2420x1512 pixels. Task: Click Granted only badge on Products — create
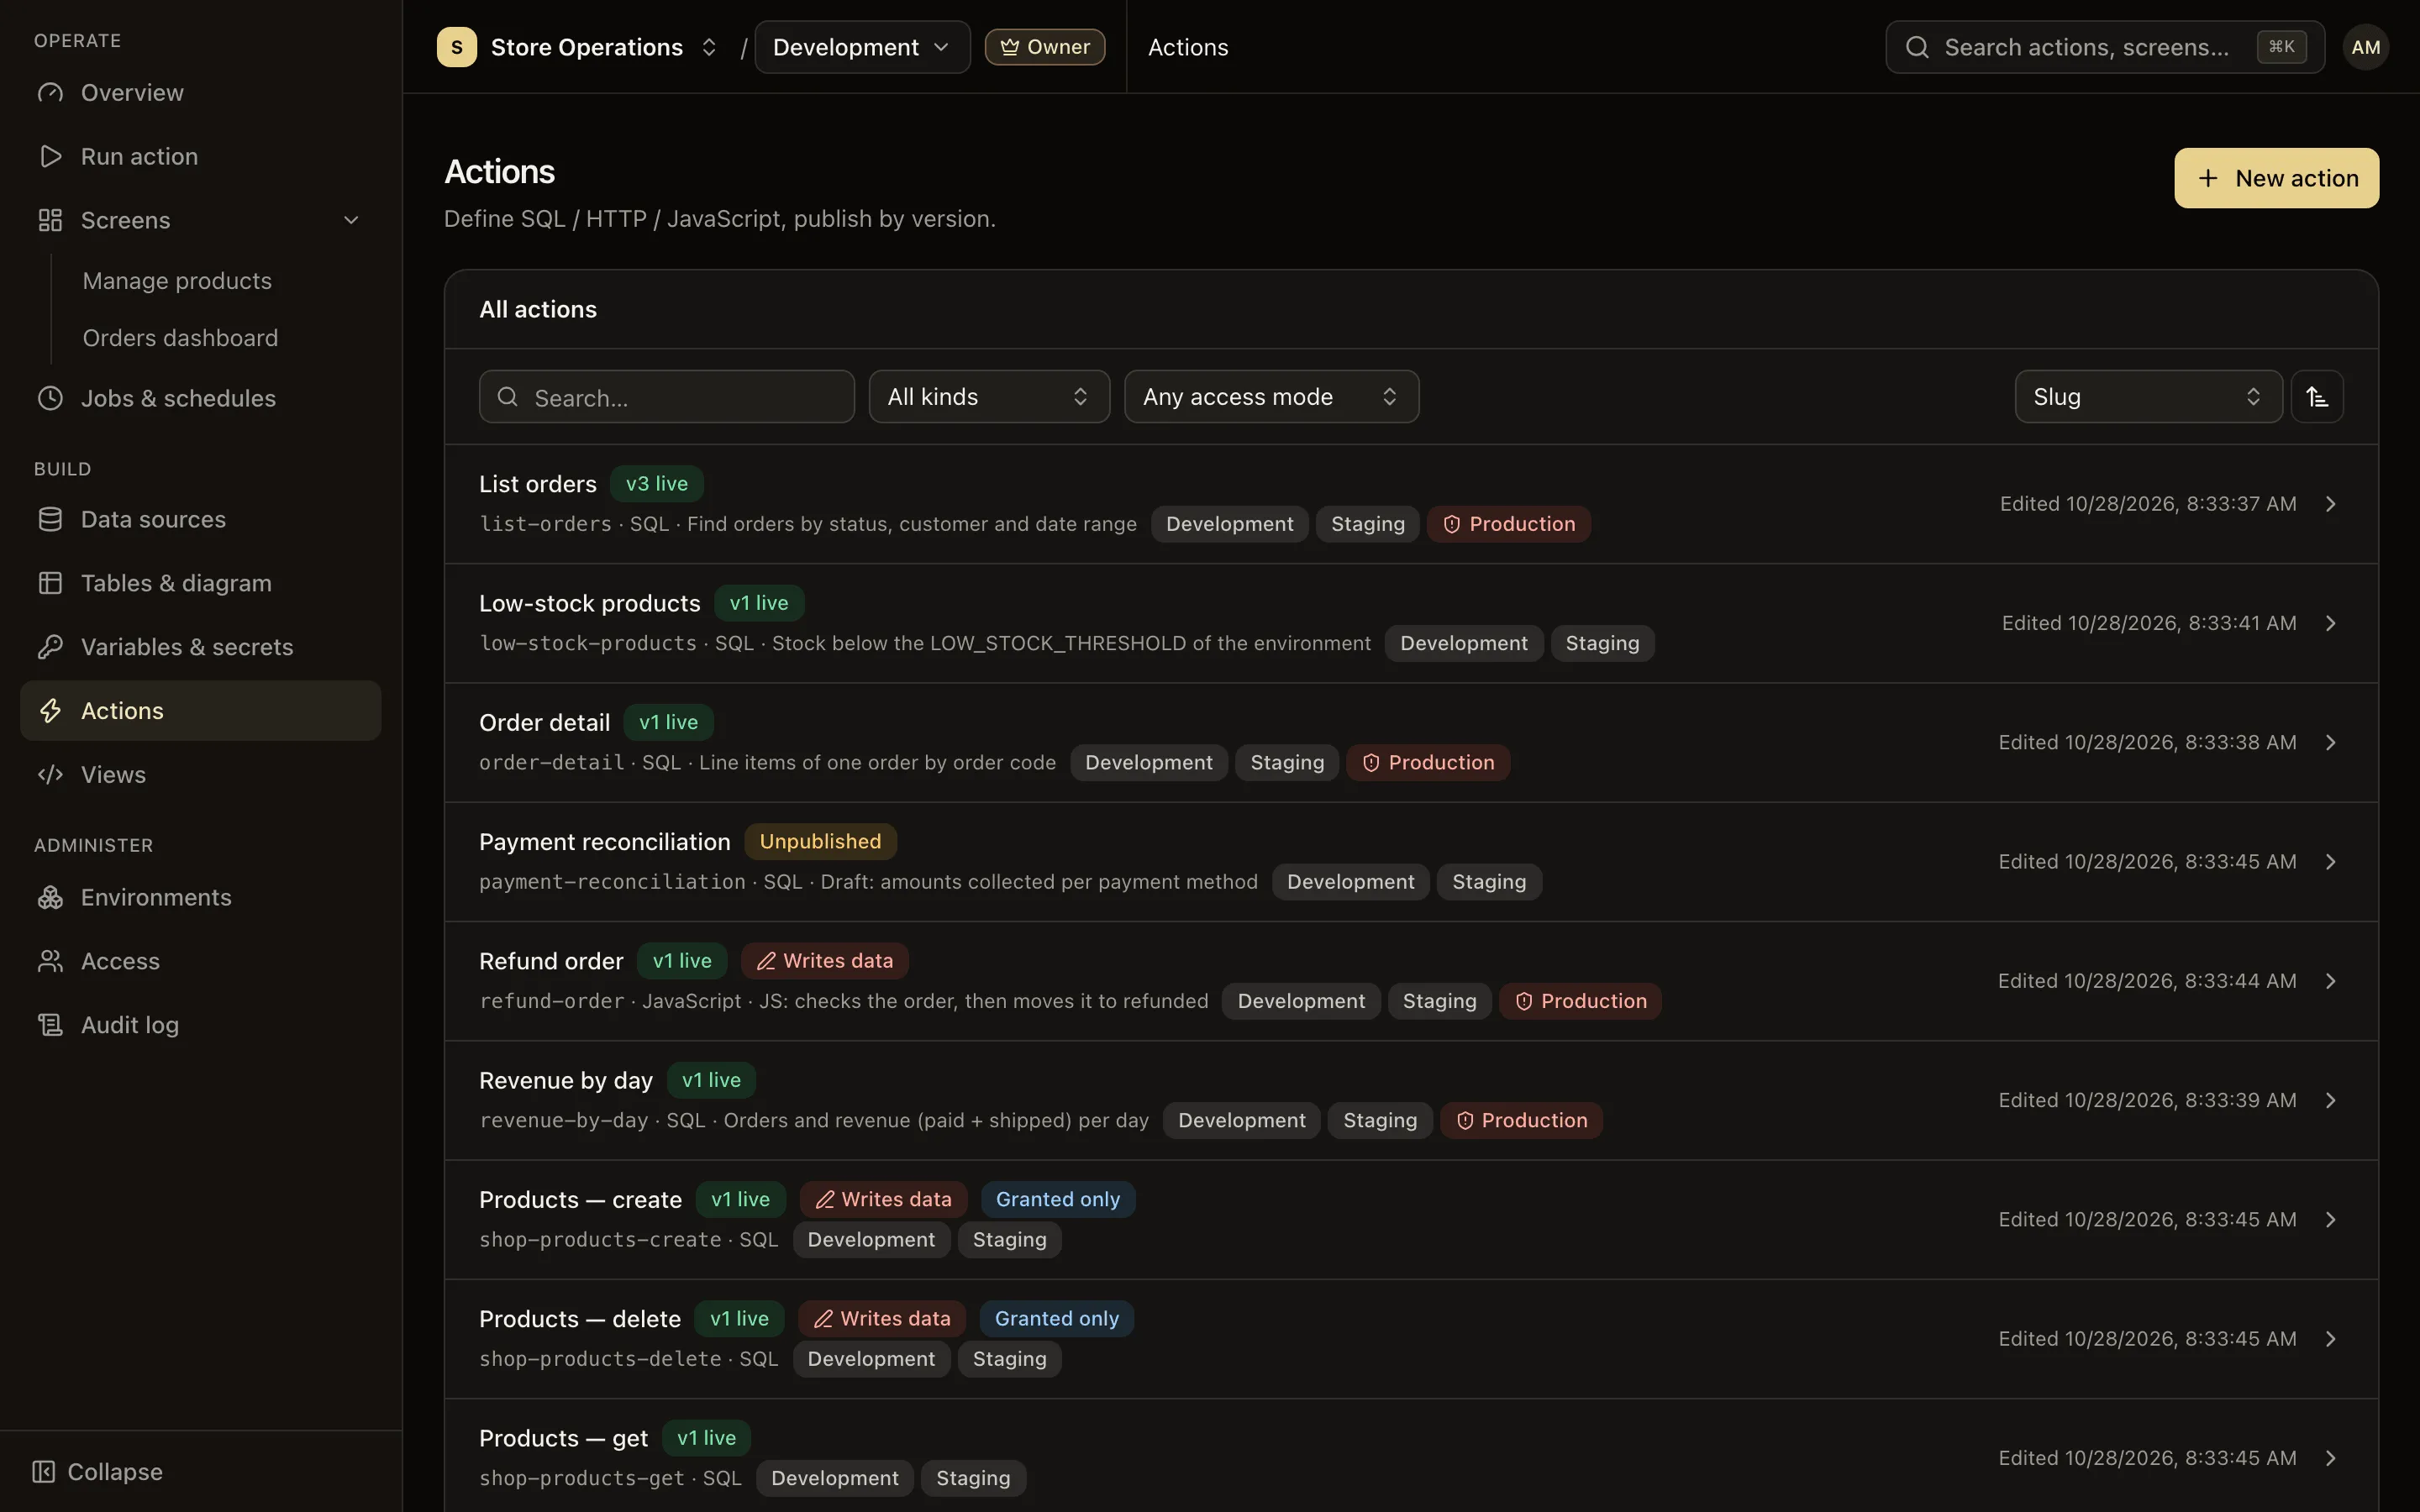click(1057, 1199)
